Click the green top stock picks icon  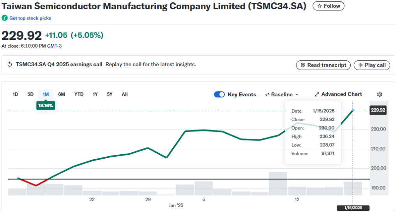point(5,18)
